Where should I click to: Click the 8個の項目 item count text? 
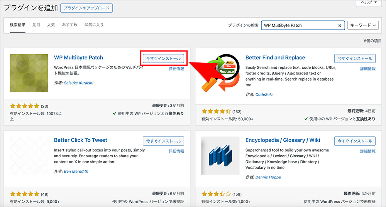click(x=372, y=41)
